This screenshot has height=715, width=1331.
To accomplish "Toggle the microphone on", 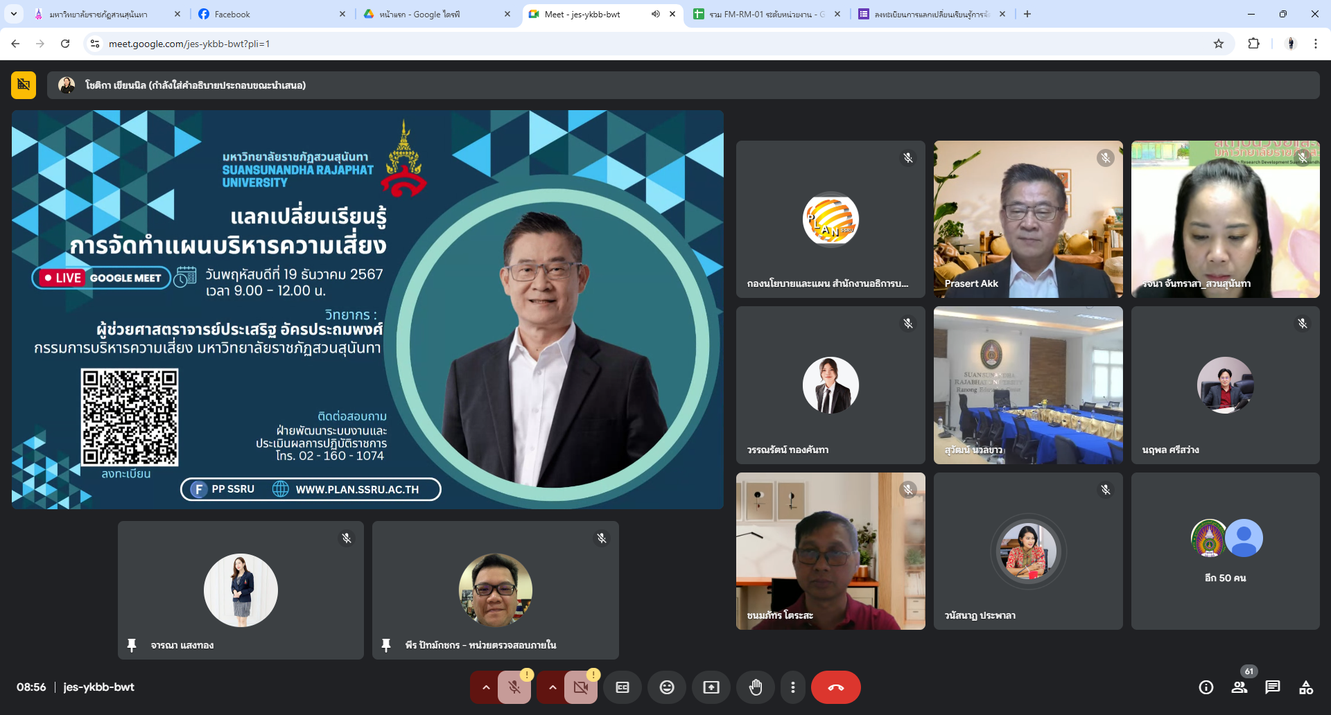I will (x=514, y=687).
